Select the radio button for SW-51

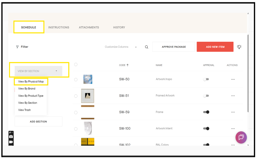click(76, 96)
